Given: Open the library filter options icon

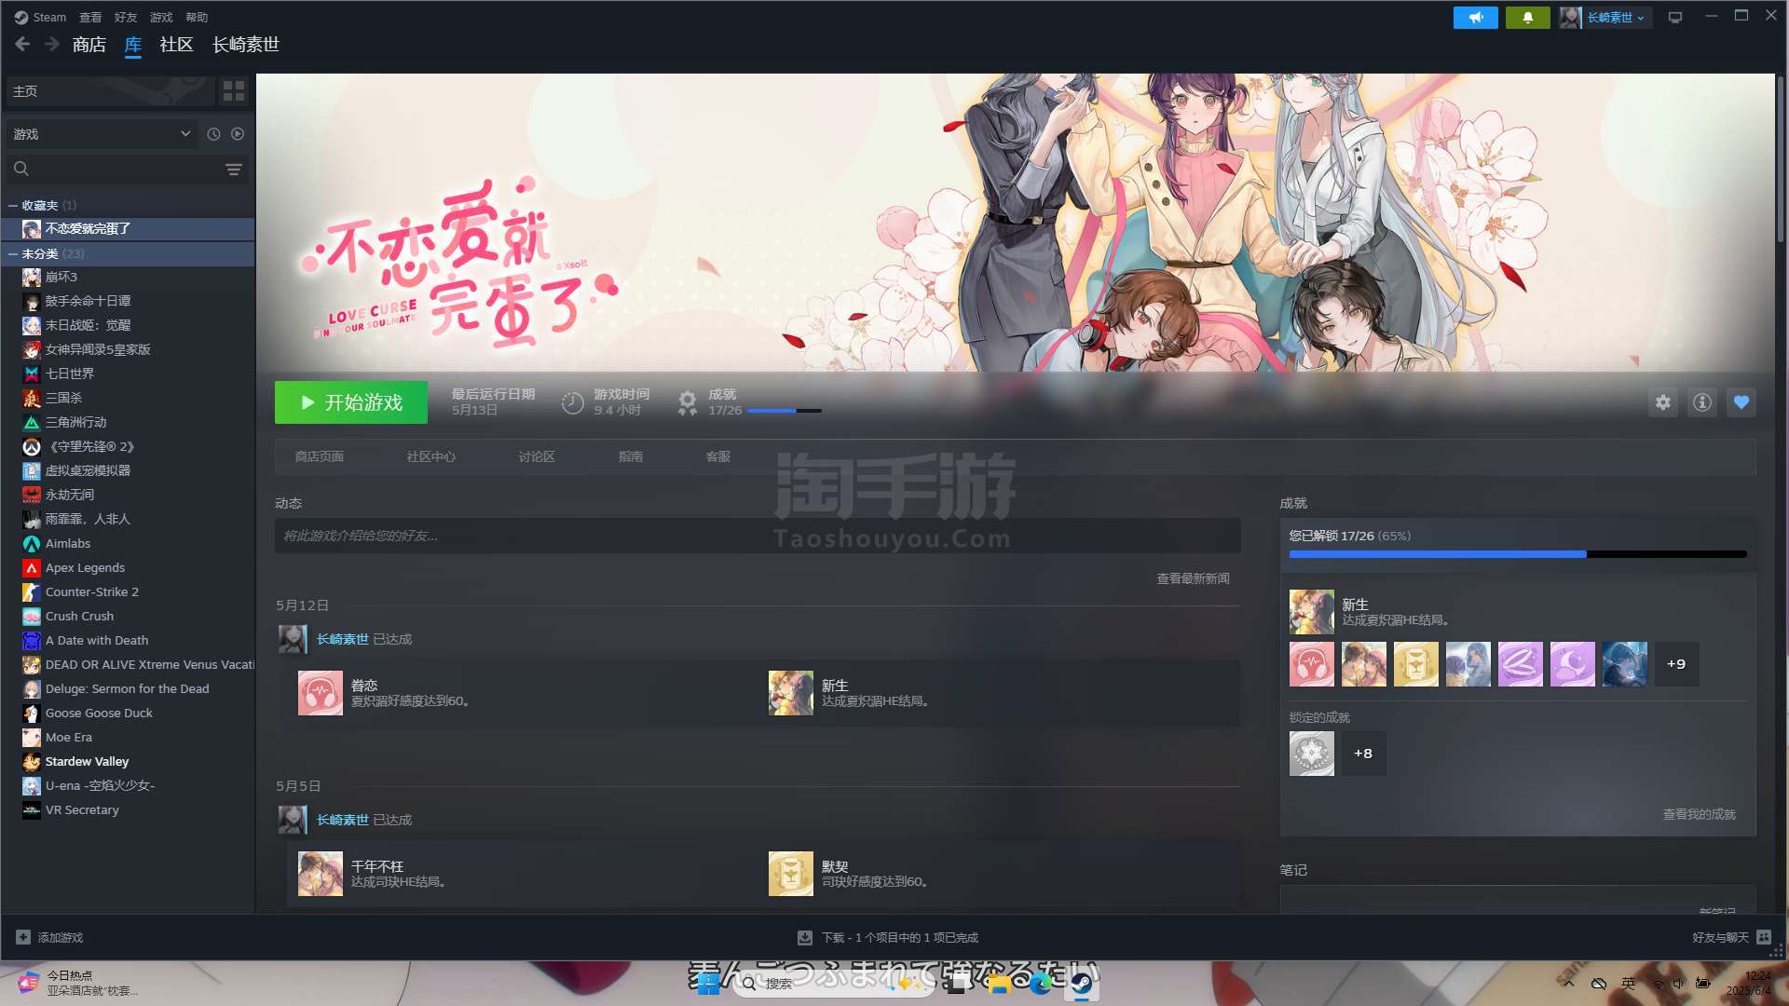Looking at the screenshot, I should pos(233,169).
